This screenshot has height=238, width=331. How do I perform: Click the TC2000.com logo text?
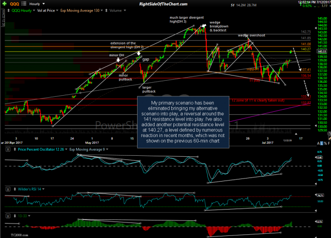[20, 235]
